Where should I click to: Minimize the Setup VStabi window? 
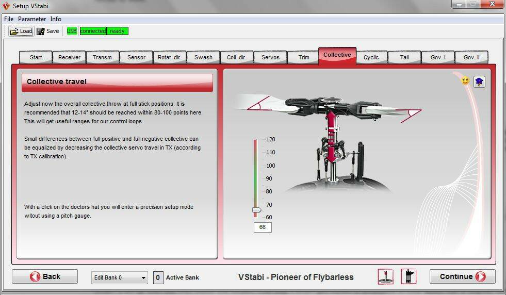[459, 4]
